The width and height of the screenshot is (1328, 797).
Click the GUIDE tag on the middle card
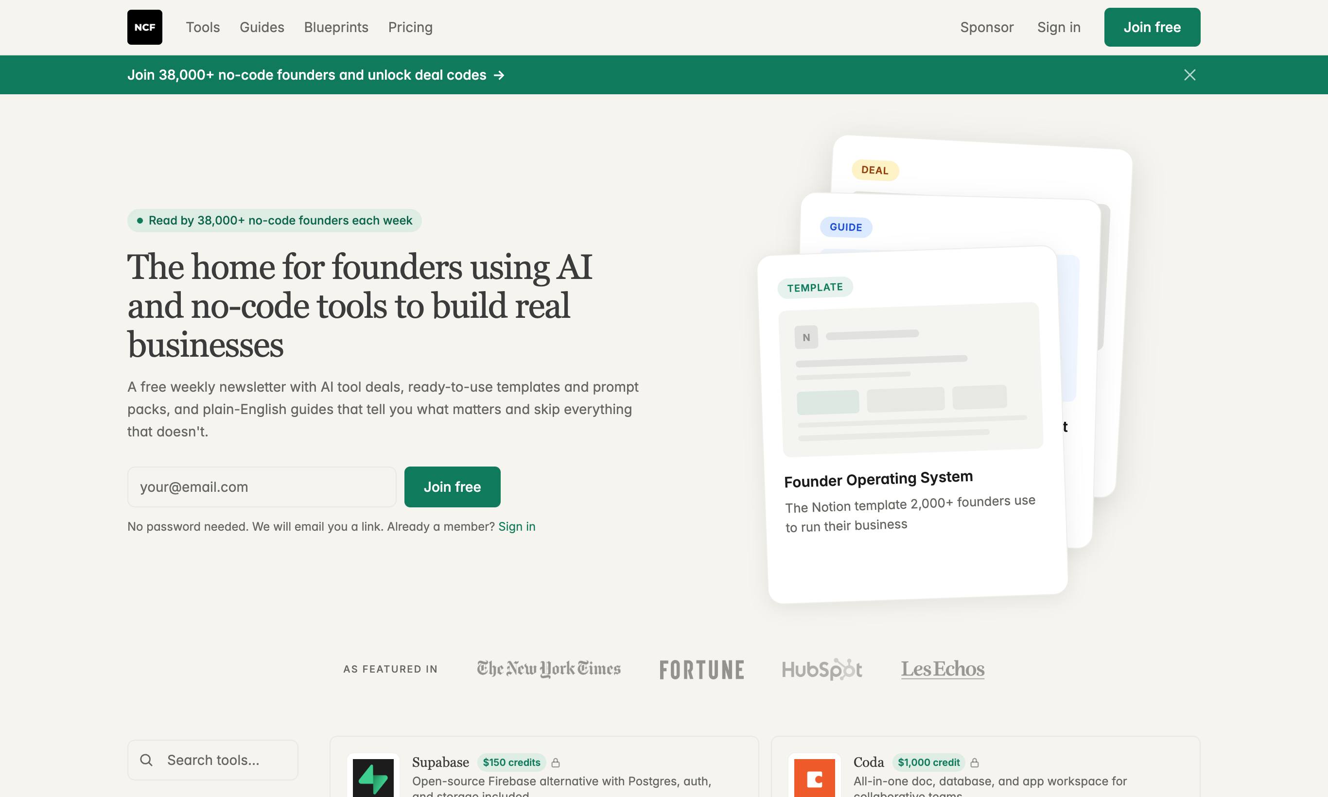pos(846,227)
